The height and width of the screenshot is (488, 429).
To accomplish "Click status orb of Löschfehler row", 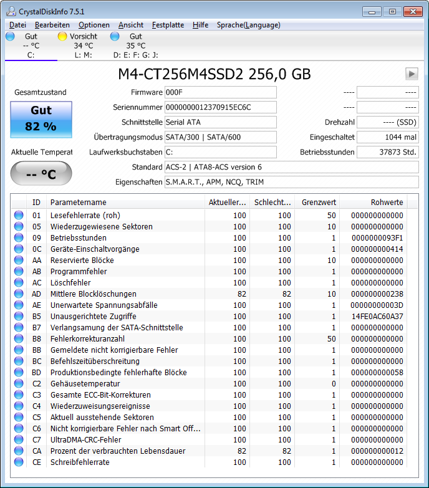I will tap(19, 282).
